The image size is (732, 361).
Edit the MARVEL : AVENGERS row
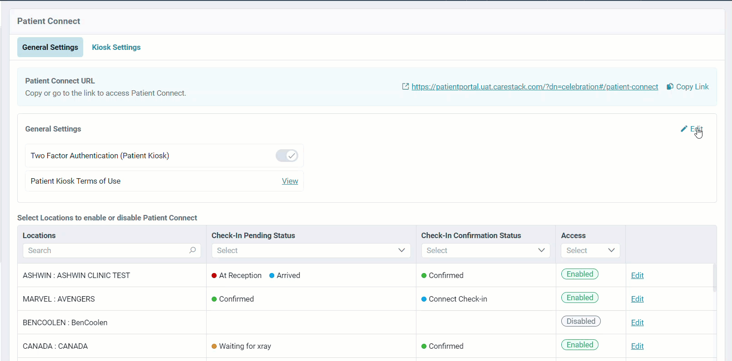click(x=637, y=299)
